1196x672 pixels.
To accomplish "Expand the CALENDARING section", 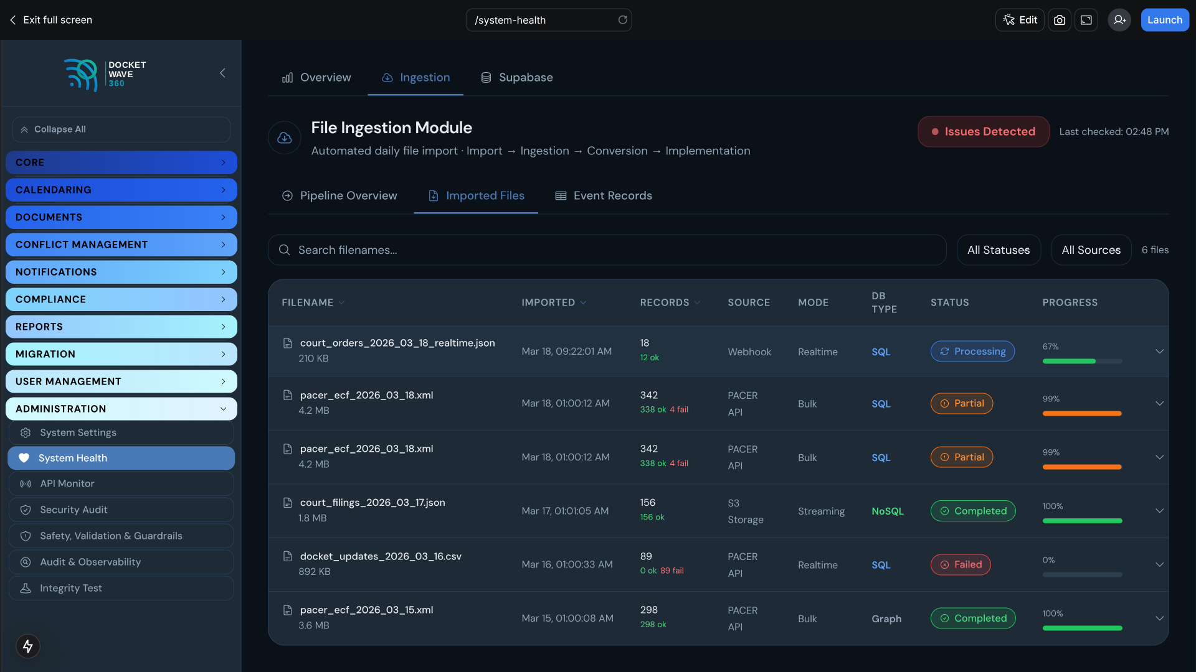I will coord(121,190).
